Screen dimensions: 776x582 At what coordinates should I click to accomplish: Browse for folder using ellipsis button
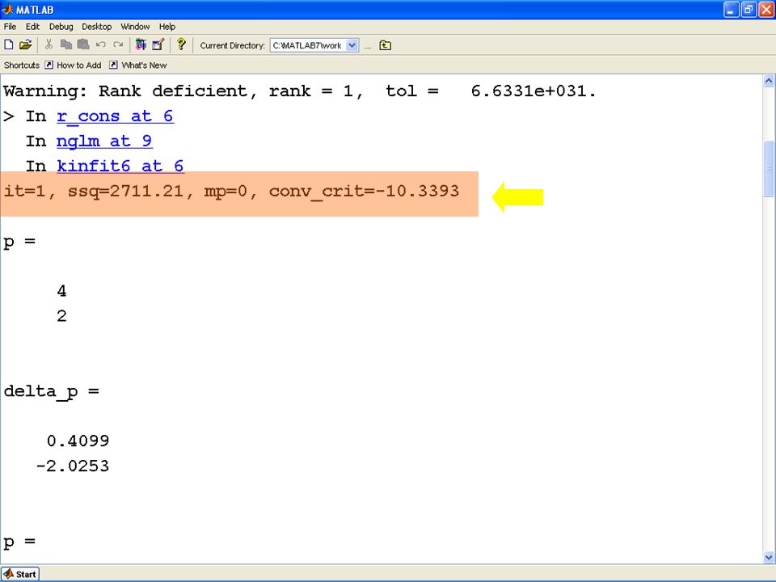pos(368,46)
